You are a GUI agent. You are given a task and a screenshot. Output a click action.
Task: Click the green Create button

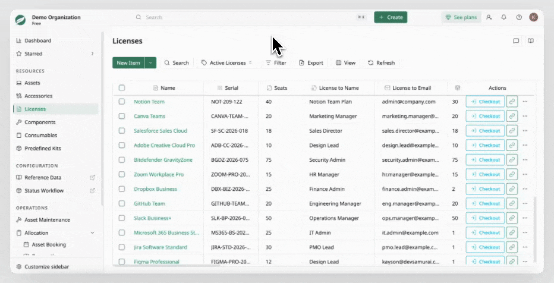click(391, 17)
